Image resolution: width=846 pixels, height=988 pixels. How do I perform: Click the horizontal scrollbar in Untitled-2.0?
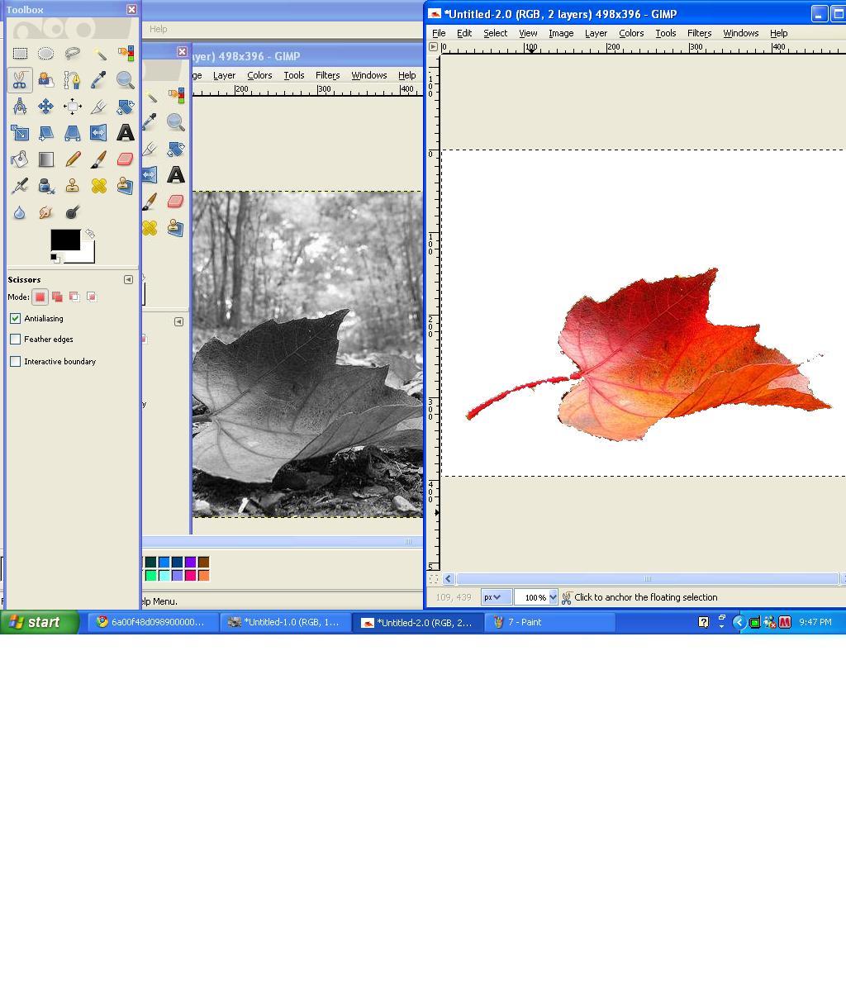tap(647, 579)
